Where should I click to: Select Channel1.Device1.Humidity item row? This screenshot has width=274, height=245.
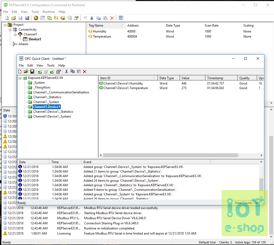pos(181,83)
